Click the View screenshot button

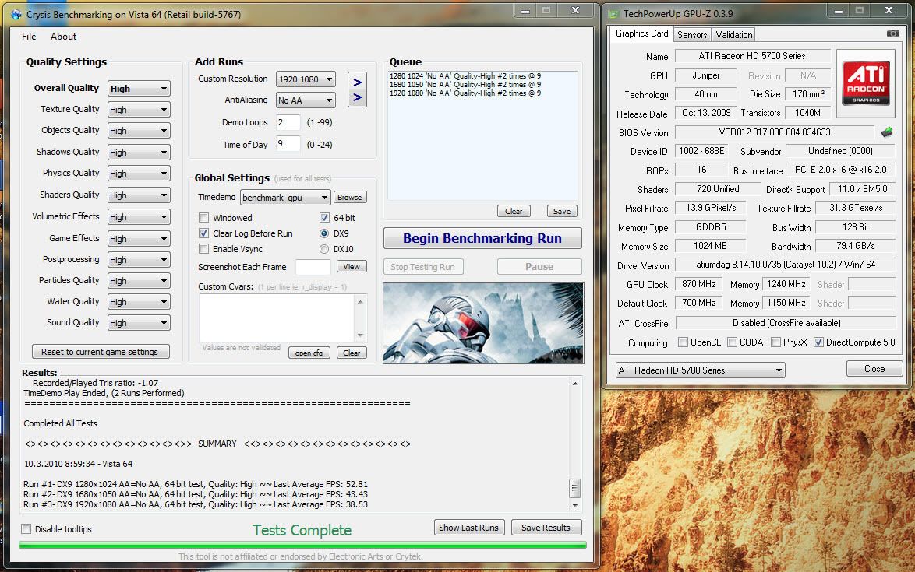click(352, 267)
